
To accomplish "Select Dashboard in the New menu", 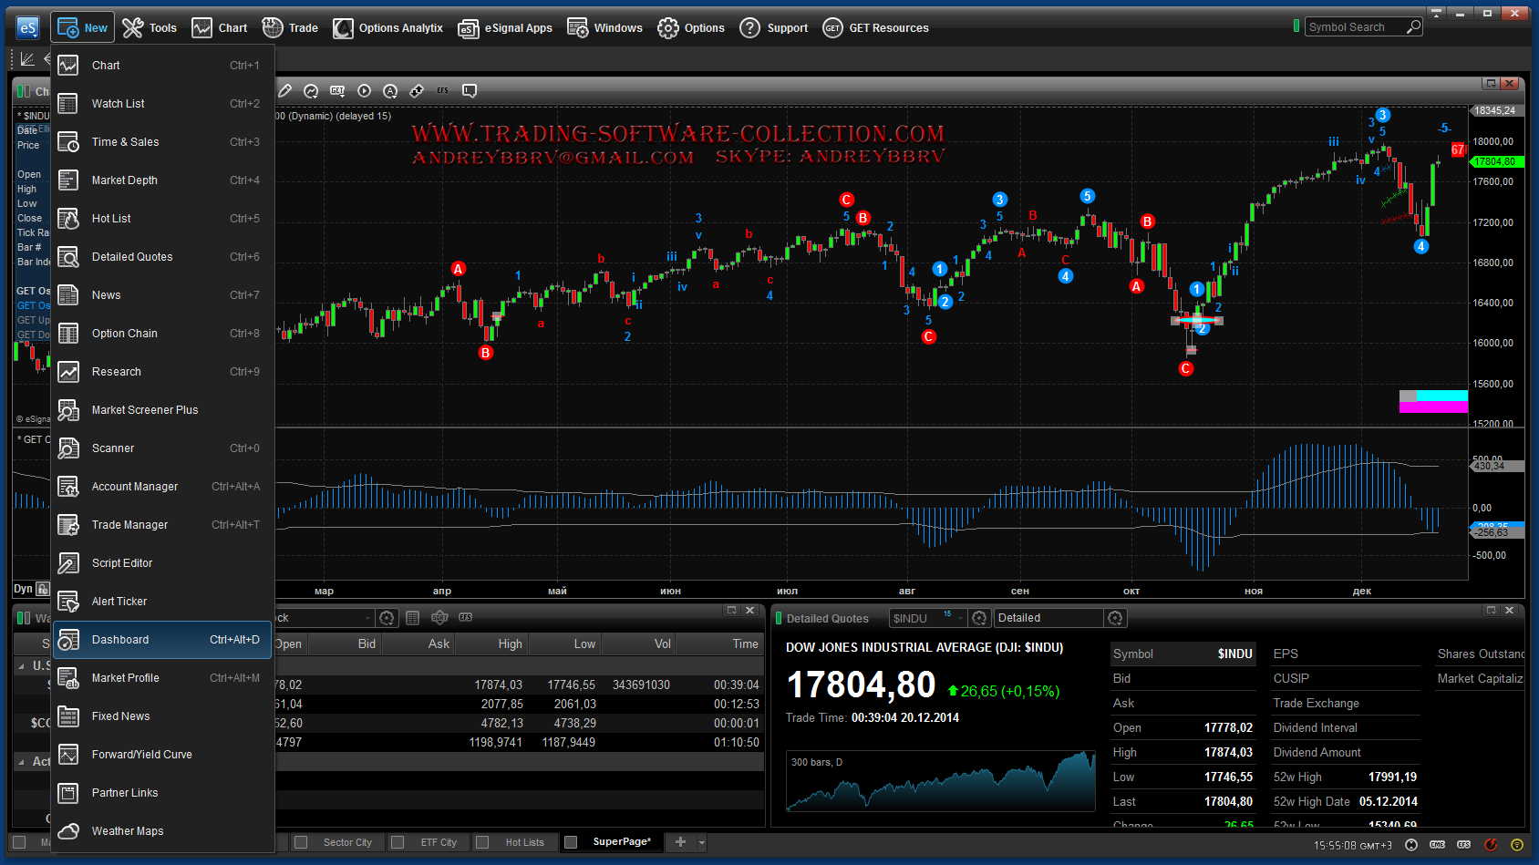I will (120, 640).
